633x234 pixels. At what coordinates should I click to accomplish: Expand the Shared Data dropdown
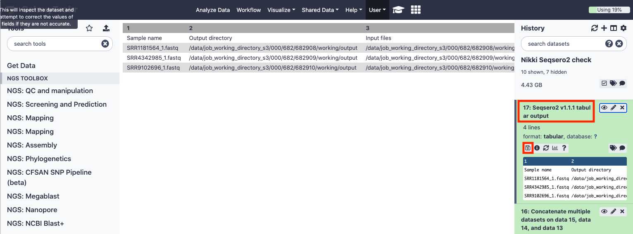(320, 10)
